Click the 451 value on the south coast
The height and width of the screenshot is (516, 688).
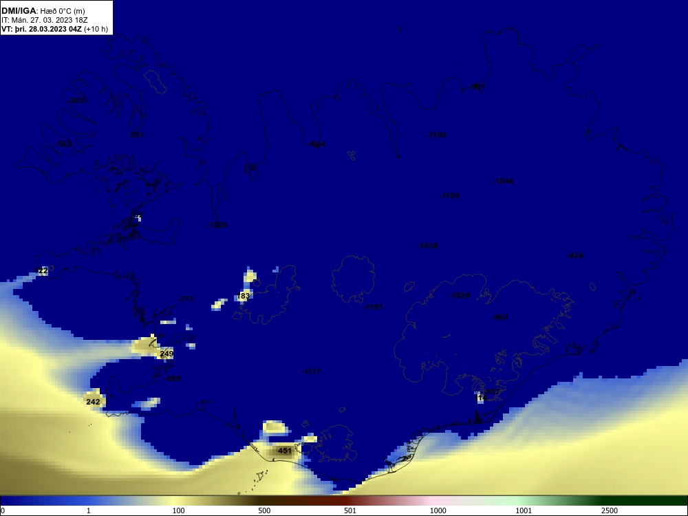285,451
